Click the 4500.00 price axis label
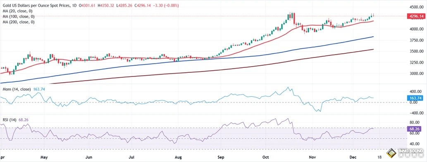The image size is (427, 162). click(x=416, y=7)
